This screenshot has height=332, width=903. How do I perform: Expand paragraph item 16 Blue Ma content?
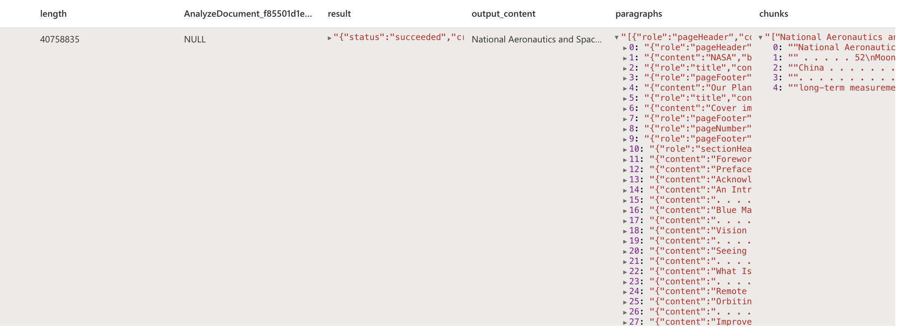click(x=625, y=211)
